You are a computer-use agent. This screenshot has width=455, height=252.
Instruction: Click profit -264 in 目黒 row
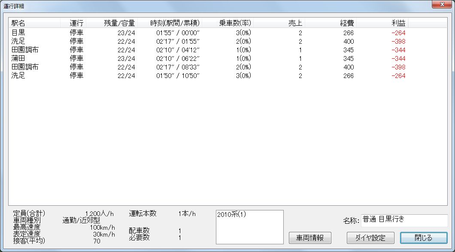pos(398,33)
